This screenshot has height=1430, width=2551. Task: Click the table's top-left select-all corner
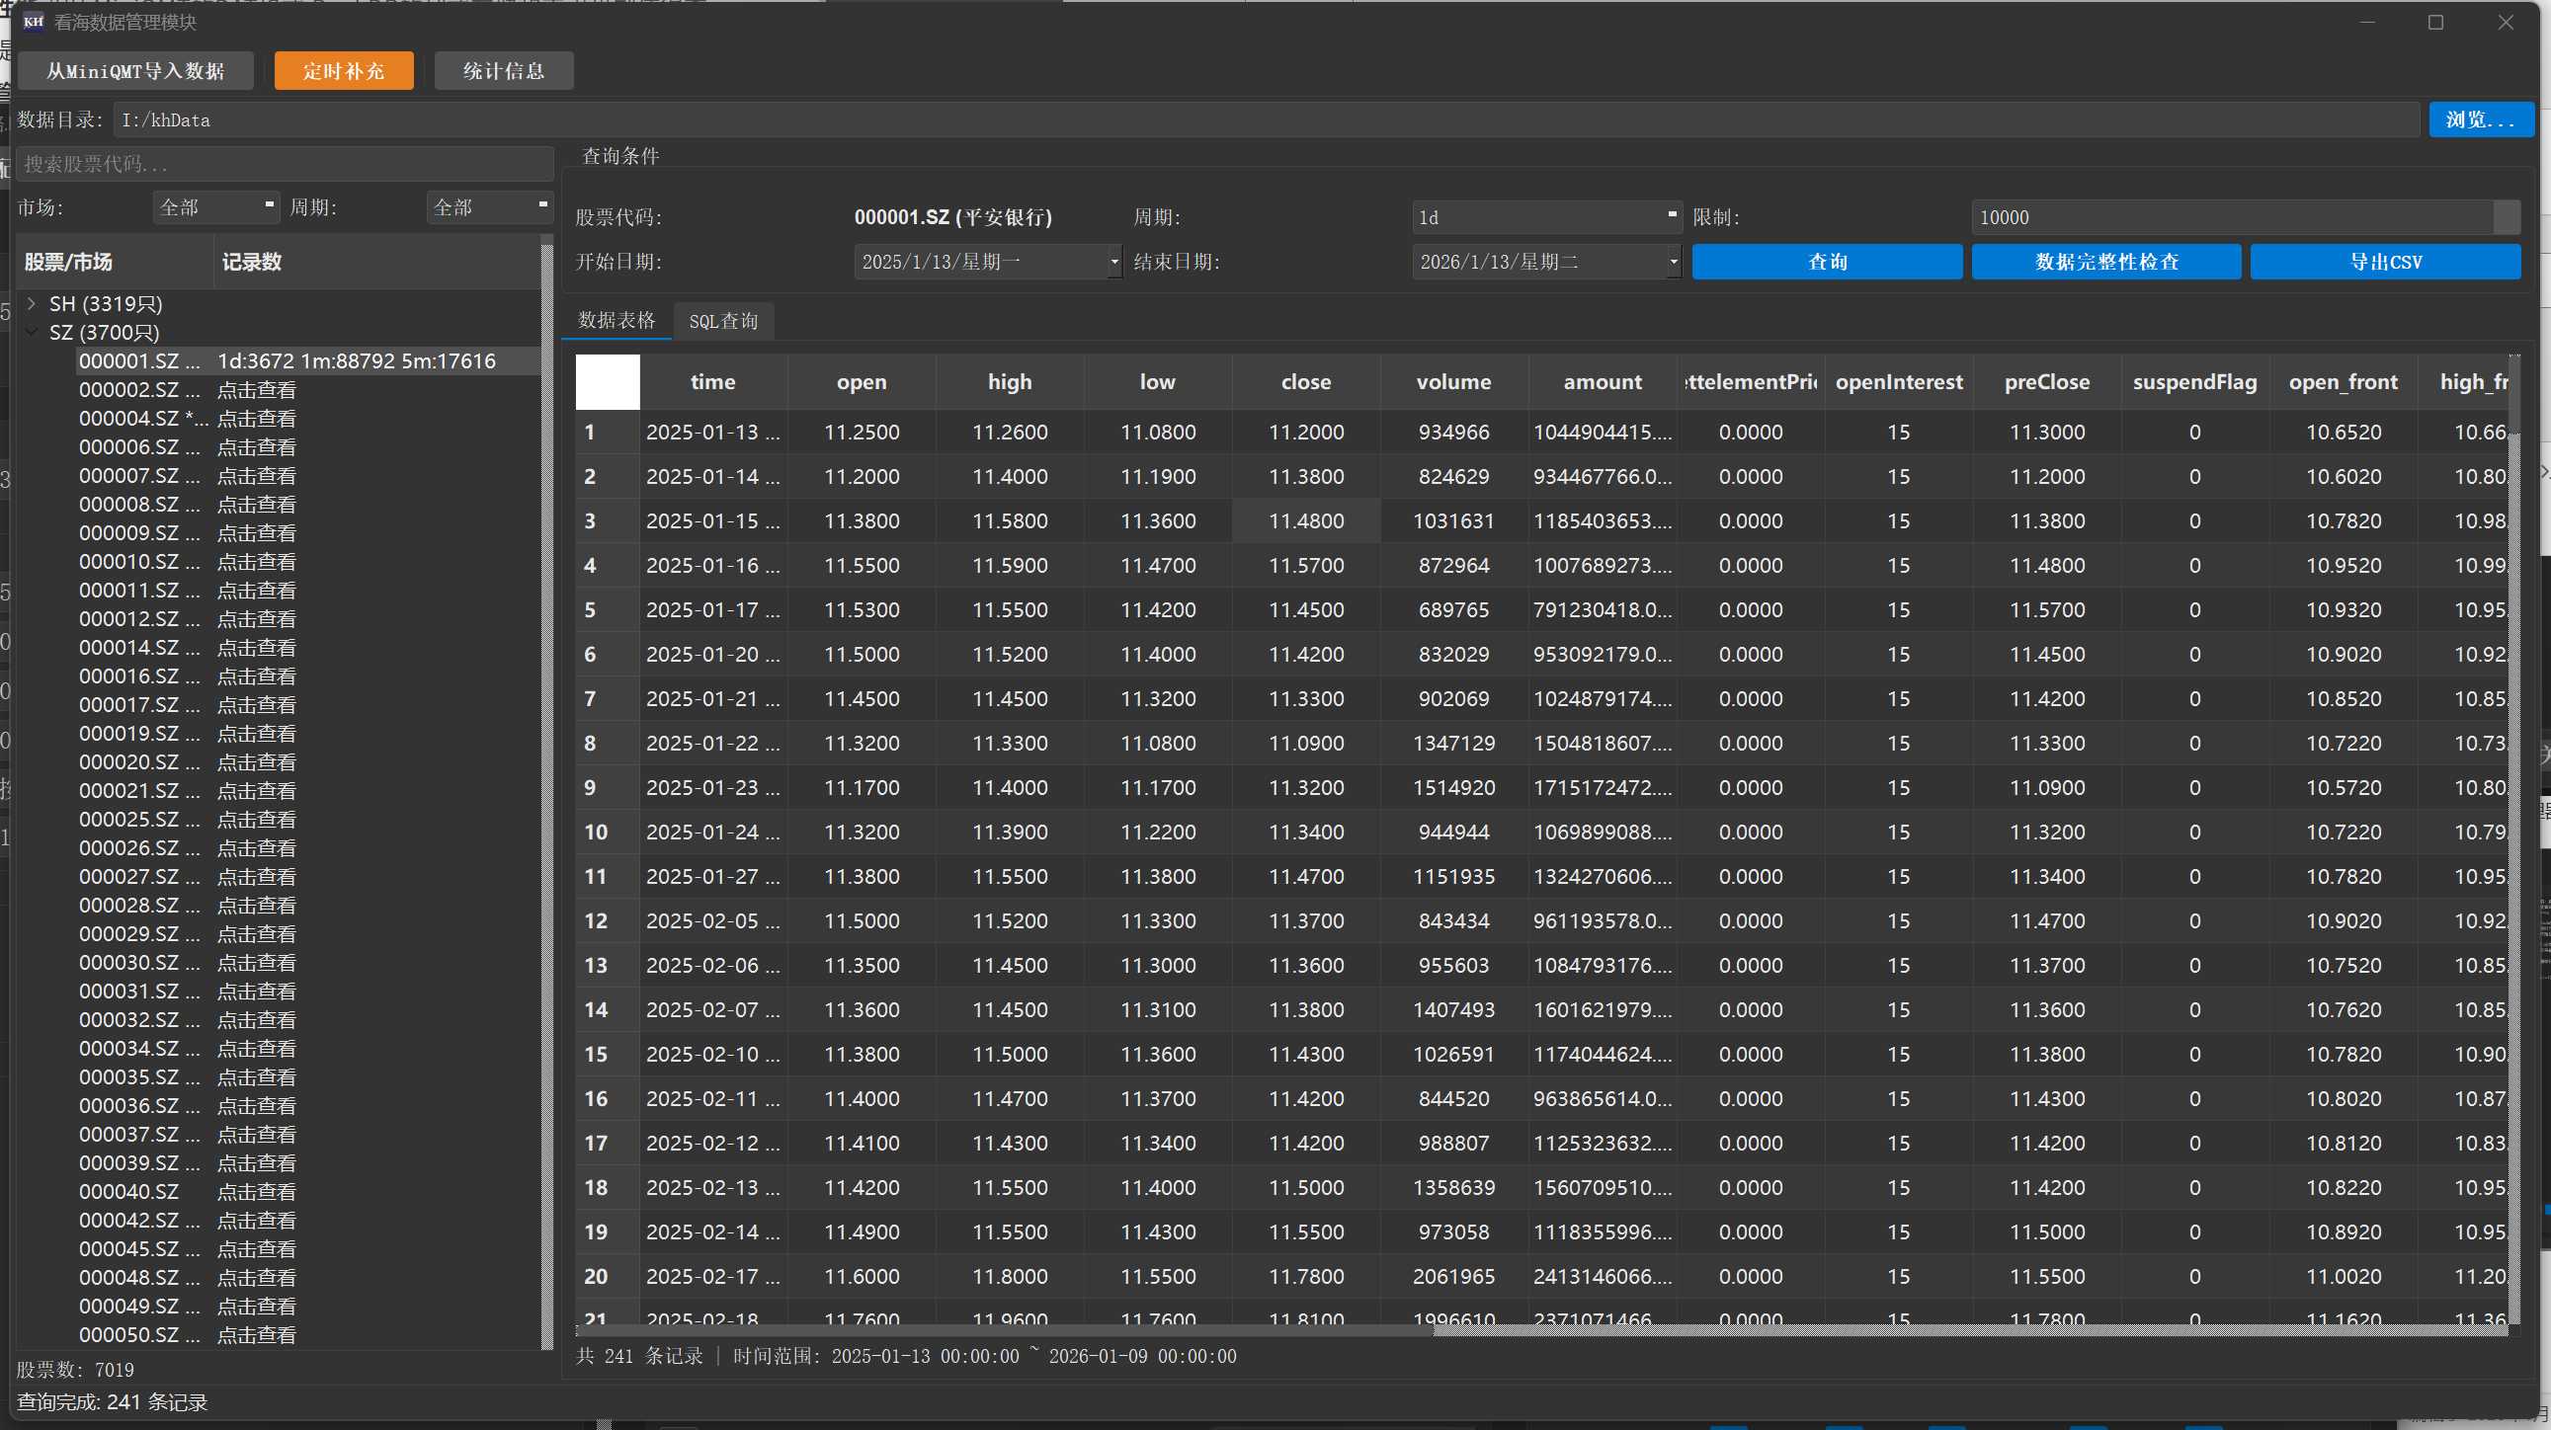click(607, 381)
